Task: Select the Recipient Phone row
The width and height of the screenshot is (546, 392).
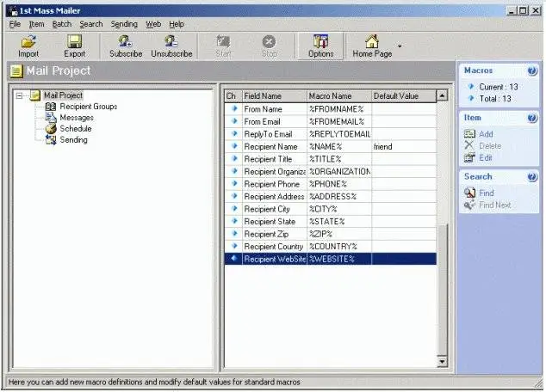Action: [330, 184]
